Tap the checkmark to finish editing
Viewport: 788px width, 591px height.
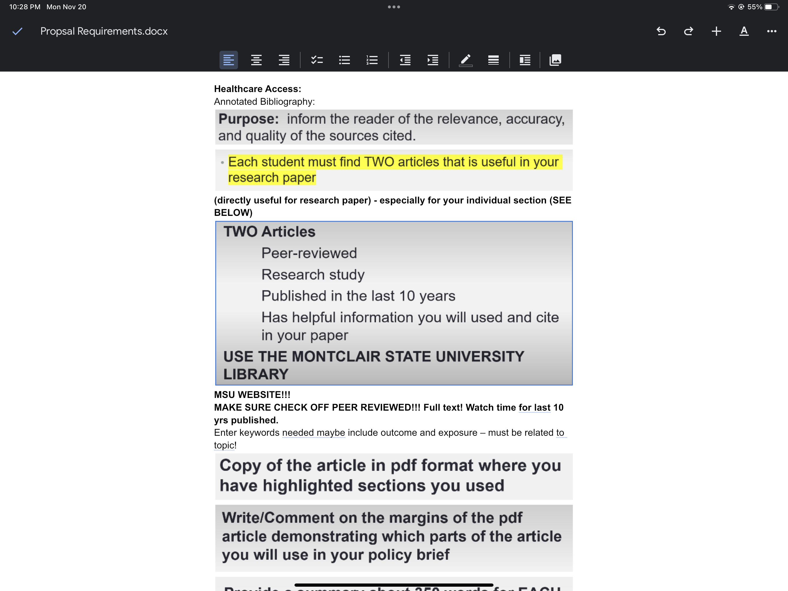17,31
